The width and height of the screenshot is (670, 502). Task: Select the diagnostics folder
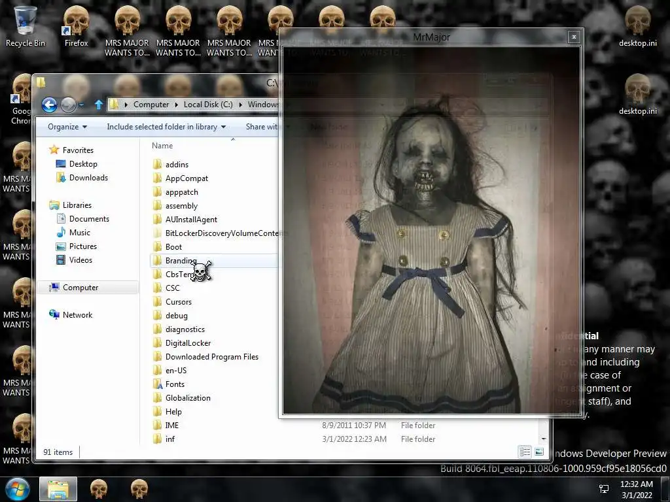click(179, 329)
